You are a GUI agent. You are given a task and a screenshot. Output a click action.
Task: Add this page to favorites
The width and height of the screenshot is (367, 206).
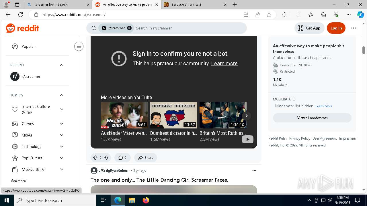click(269, 15)
